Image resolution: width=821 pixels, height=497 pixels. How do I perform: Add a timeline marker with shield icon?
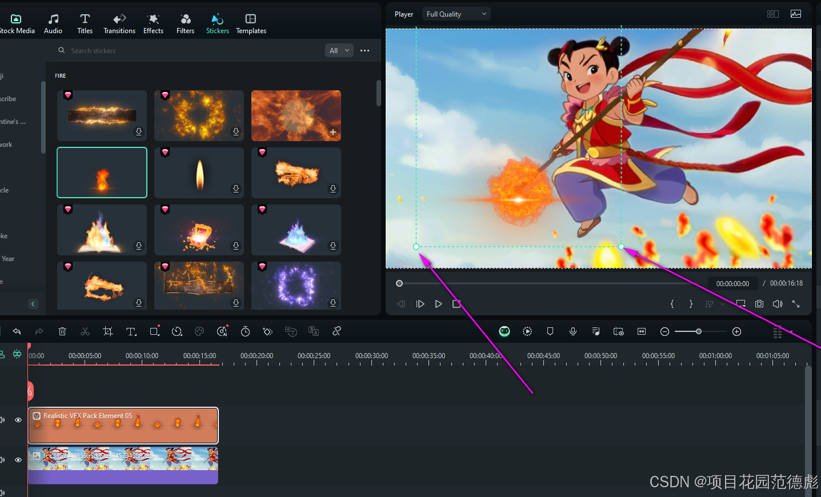pos(550,331)
